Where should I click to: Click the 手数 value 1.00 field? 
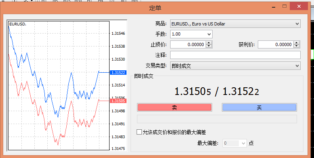click(x=188, y=34)
